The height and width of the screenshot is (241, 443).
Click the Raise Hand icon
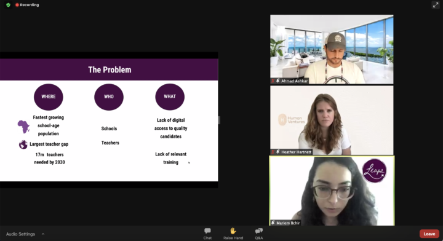(233, 234)
